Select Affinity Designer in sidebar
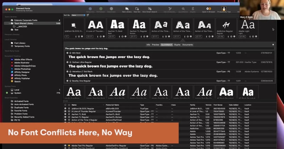The image size is (284, 149). point(22,72)
